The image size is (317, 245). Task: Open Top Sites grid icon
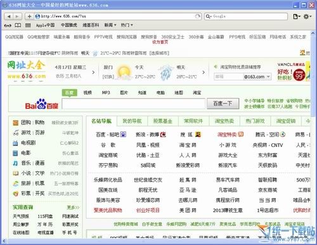tap(28, 25)
